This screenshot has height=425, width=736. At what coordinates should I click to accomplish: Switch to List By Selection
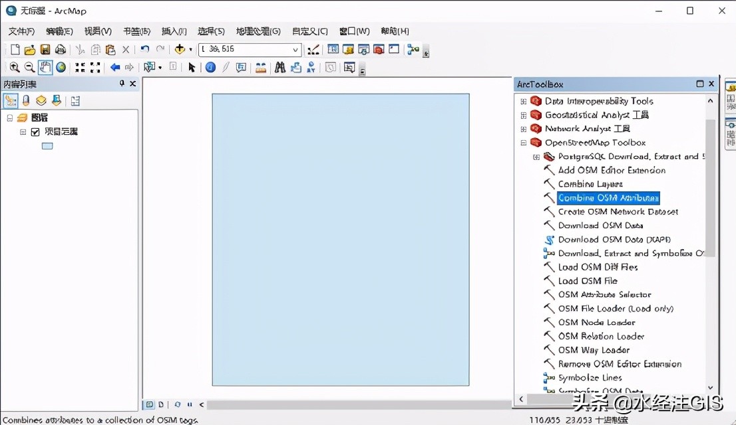tap(57, 101)
